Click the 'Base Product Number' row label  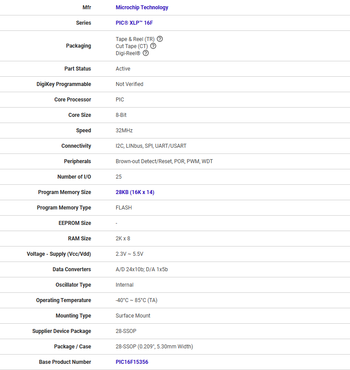[65, 362]
